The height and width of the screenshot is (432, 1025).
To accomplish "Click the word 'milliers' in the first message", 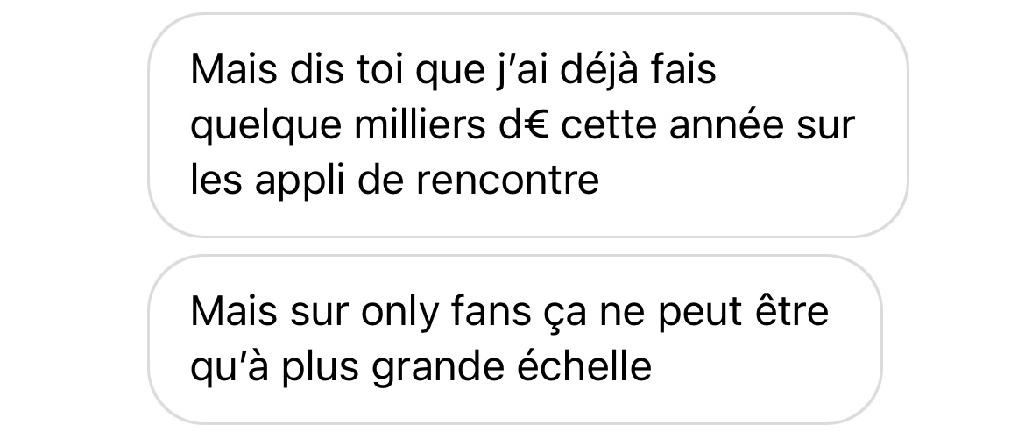I will 420,124.
